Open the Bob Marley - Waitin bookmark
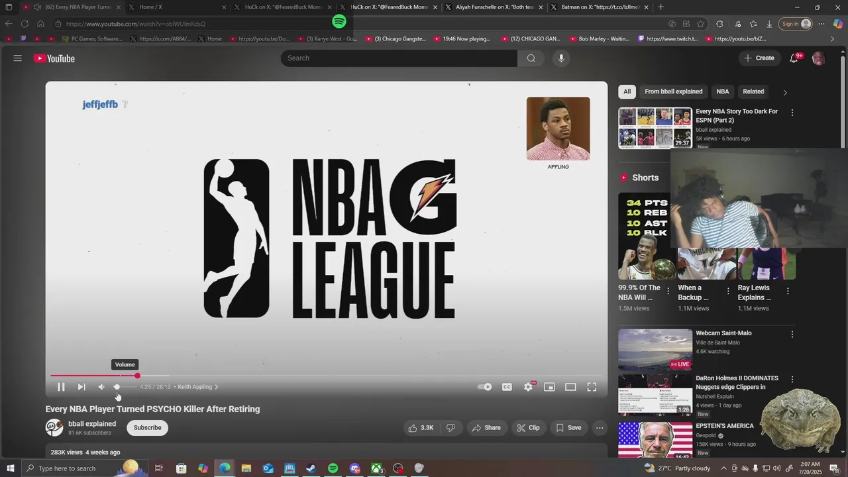Image resolution: width=848 pixels, height=477 pixels. pos(599,39)
